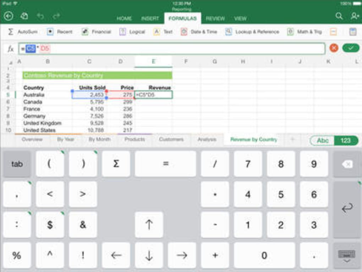Tap the sigma sum key
This screenshot has width=362, height=272.
tap(116, 164)
